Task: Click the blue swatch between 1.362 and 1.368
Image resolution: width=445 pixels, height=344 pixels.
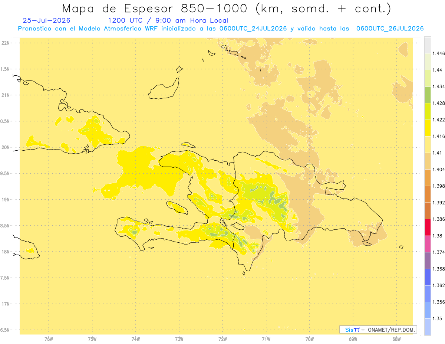Action: coord(428,277)
